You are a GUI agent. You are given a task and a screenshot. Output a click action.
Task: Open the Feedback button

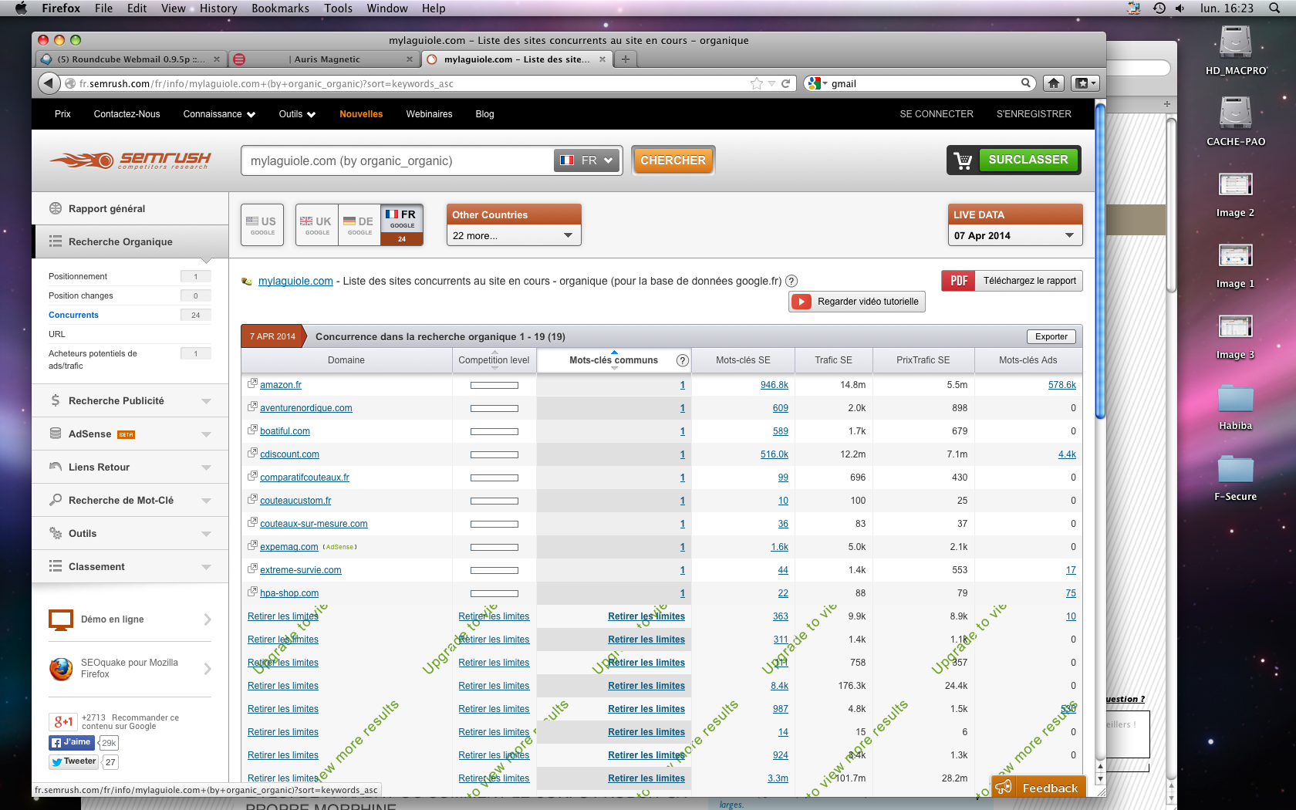1039,787
